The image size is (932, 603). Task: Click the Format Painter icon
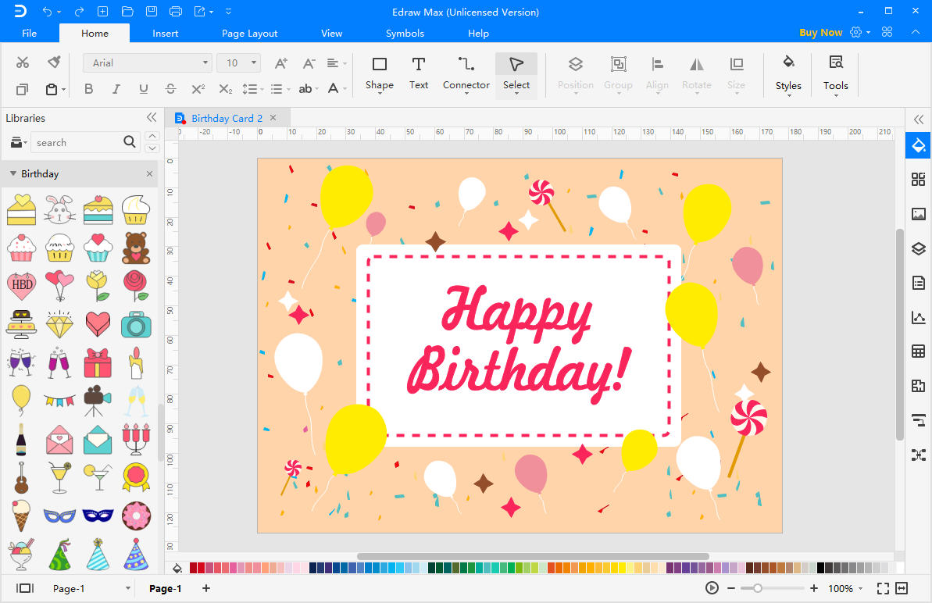point(54,62)
